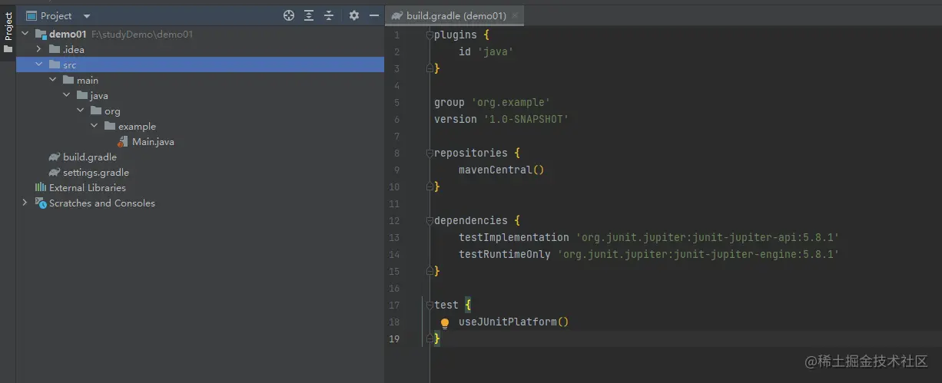Click the demo01 module folder icon
Screen dimensions: 942x383
click(x=41, y=34)
